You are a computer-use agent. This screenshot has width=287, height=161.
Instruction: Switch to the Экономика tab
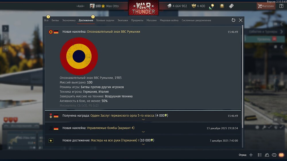coord(69,20)
